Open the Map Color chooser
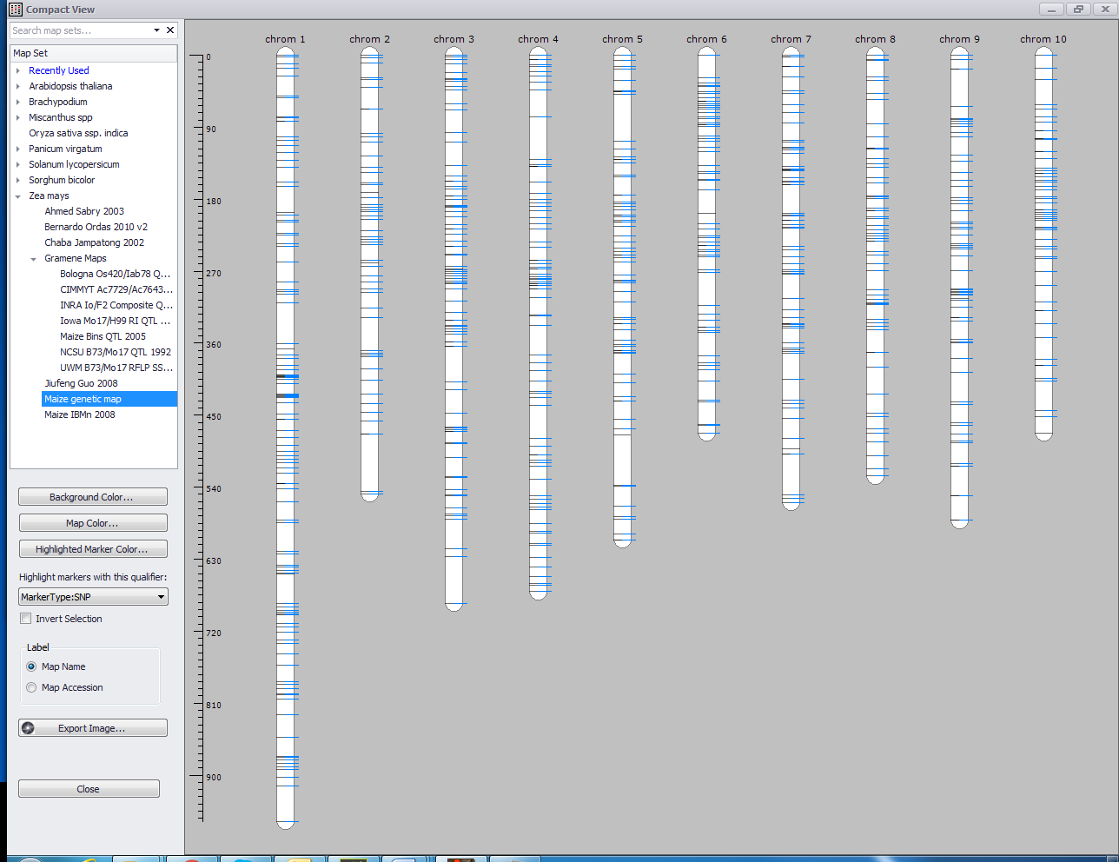 point(93,523)
